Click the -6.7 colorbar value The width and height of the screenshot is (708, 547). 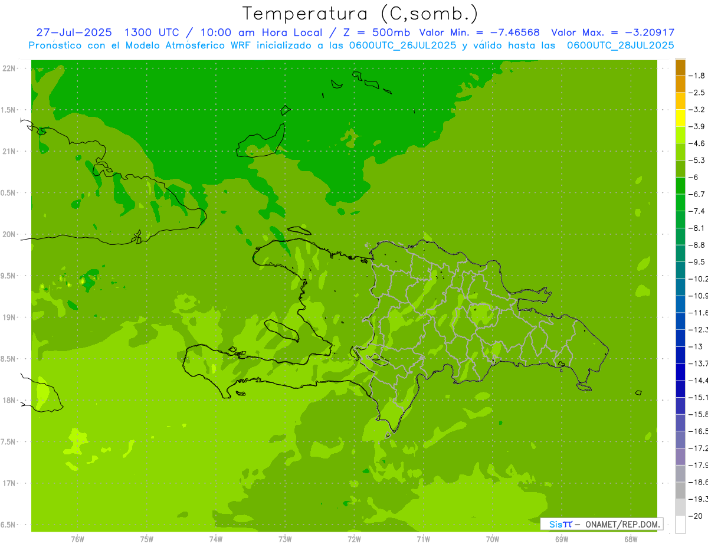tap(697, 194)
